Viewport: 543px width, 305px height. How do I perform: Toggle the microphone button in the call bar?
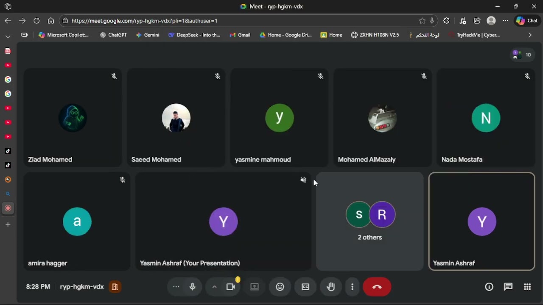coord(193,287)
